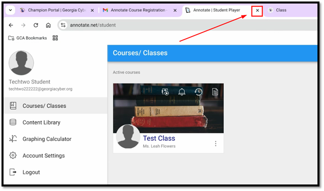This screenshot has width=324, height=191.
Task: Click the techtwo222222@georgiacyber.org email
Action: pos(40,89)
